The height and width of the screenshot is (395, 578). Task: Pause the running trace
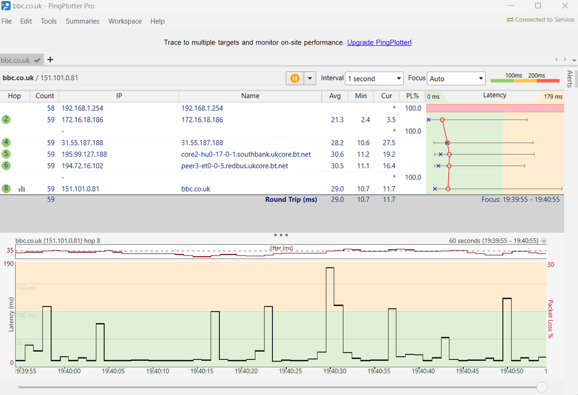(x=294, y=78)
